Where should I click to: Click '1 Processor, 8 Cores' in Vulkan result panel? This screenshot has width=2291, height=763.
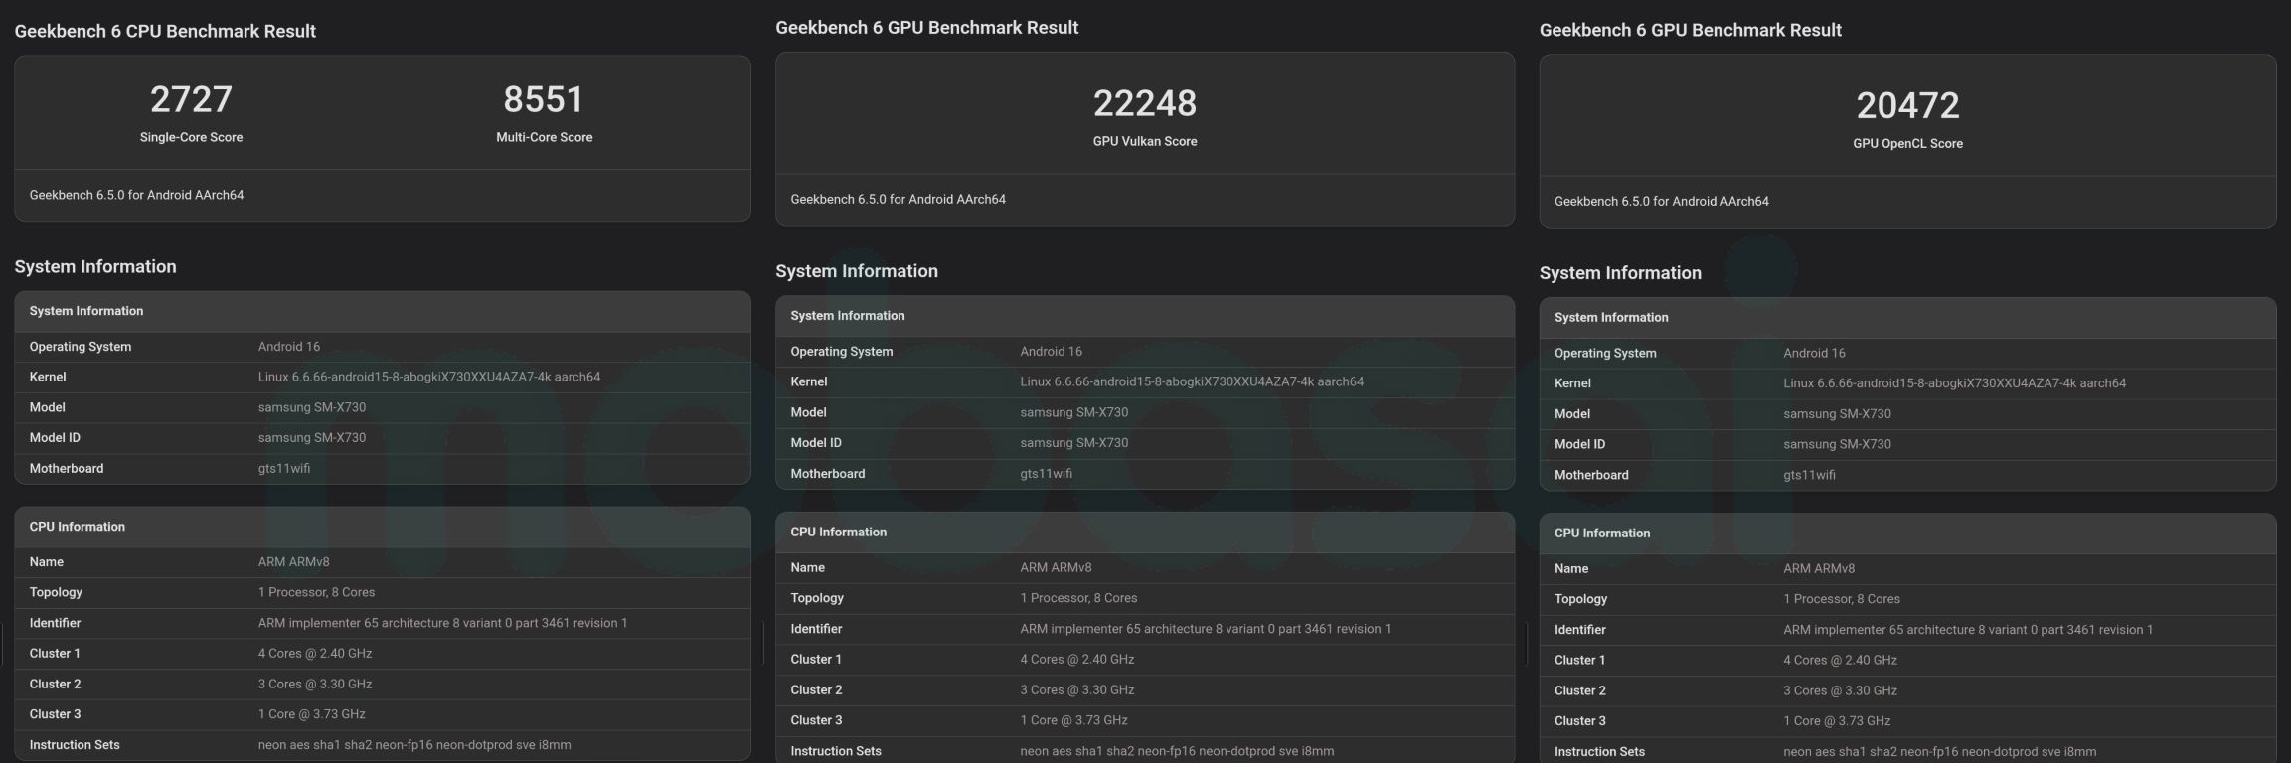click(1078, 598)
